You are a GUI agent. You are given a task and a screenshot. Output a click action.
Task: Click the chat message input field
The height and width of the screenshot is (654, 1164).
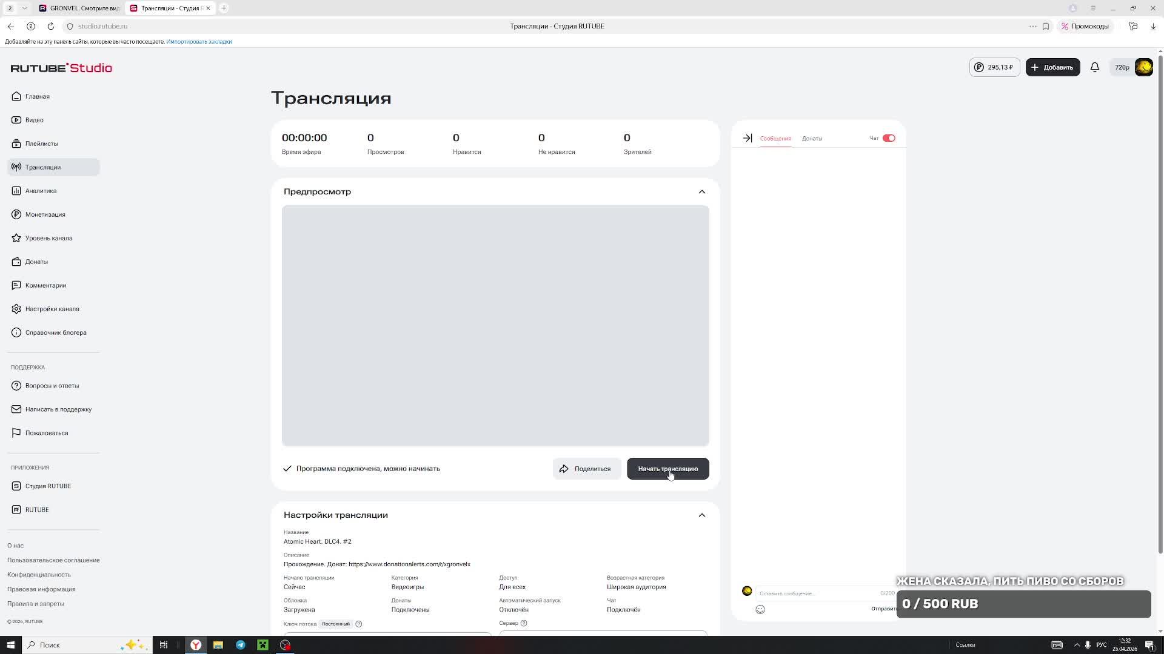point(812,593)
